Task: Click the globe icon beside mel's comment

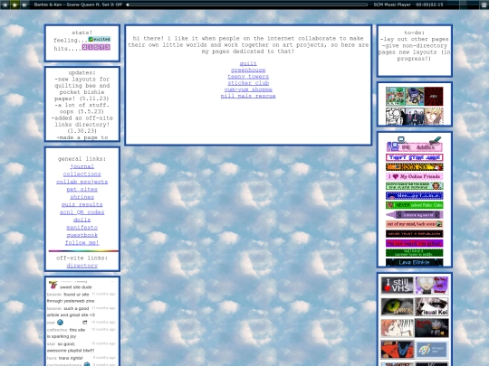Action: tap(60, 322)
